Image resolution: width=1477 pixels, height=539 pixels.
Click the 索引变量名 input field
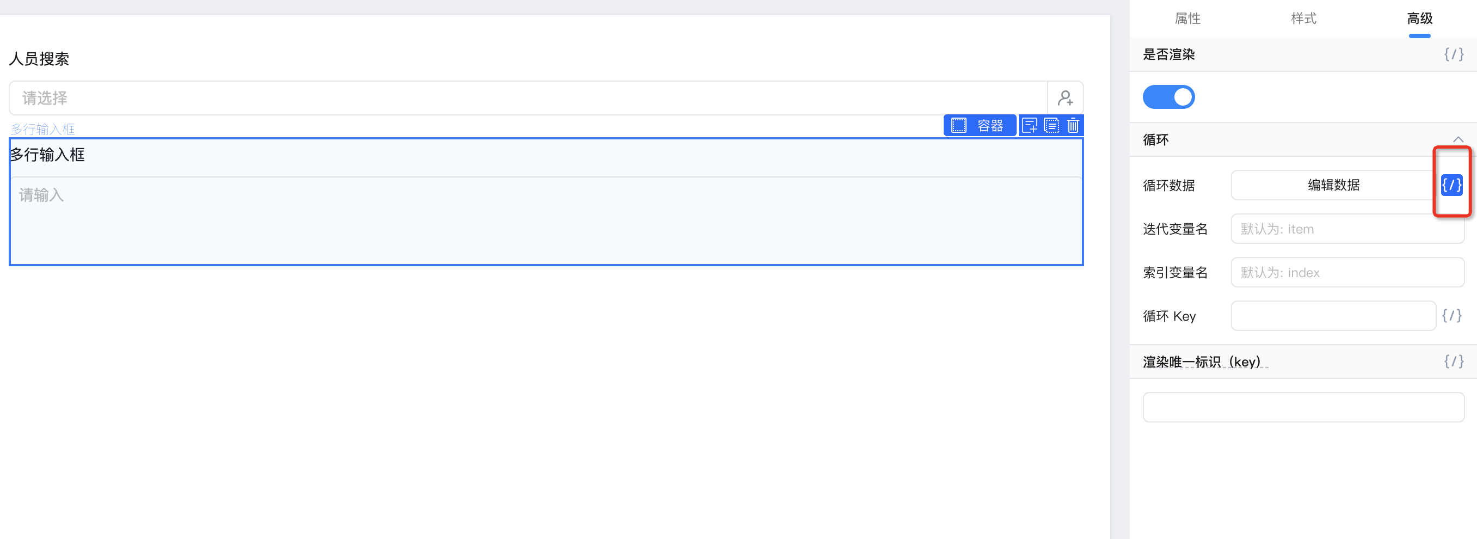pyautogui.click(x=1347, y=272)
